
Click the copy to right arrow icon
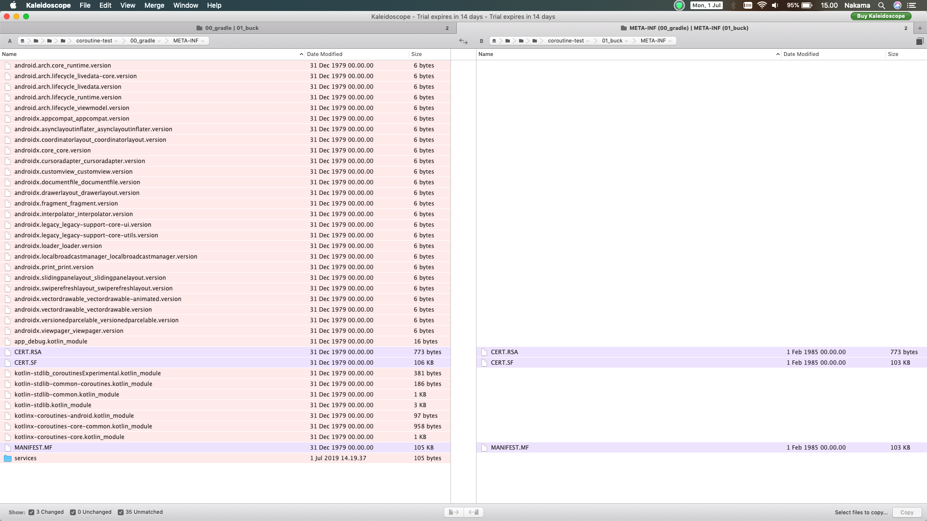click(x=454, y=512)
